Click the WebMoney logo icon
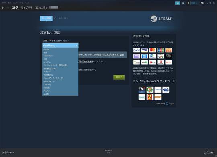217x157 pixels. tap(160, 56)
